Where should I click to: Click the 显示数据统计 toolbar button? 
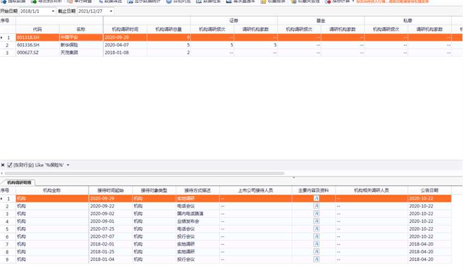click(144, 2)
